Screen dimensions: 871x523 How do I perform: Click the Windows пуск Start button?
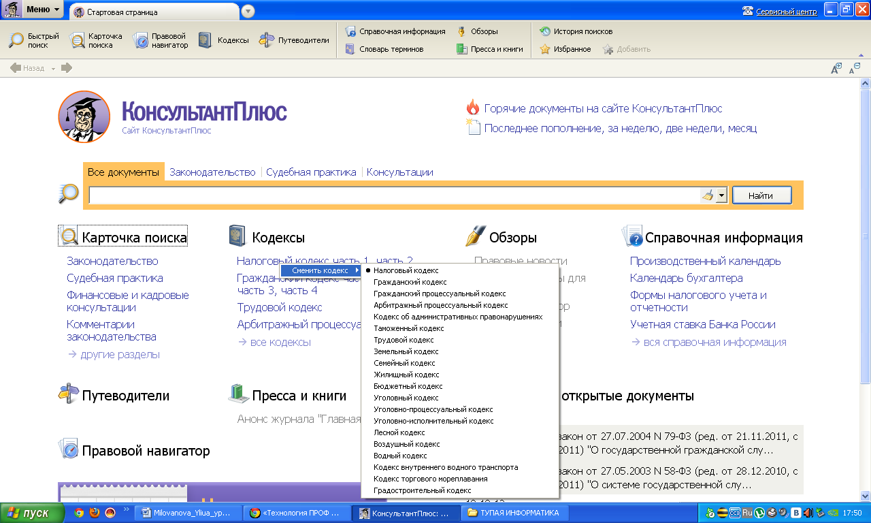32,513
